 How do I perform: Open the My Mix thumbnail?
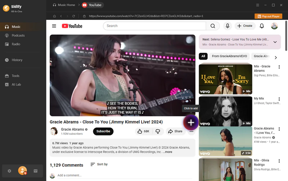pos(225,111)
